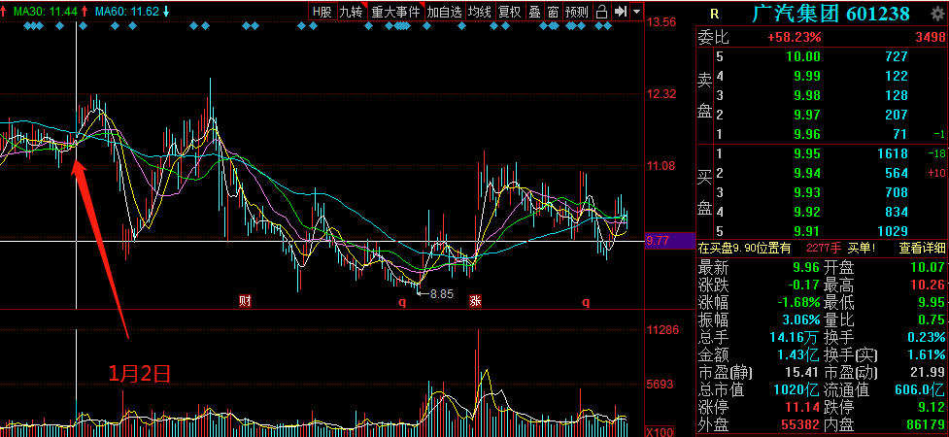Click the 财 financial marker on chart

point(245,301)
